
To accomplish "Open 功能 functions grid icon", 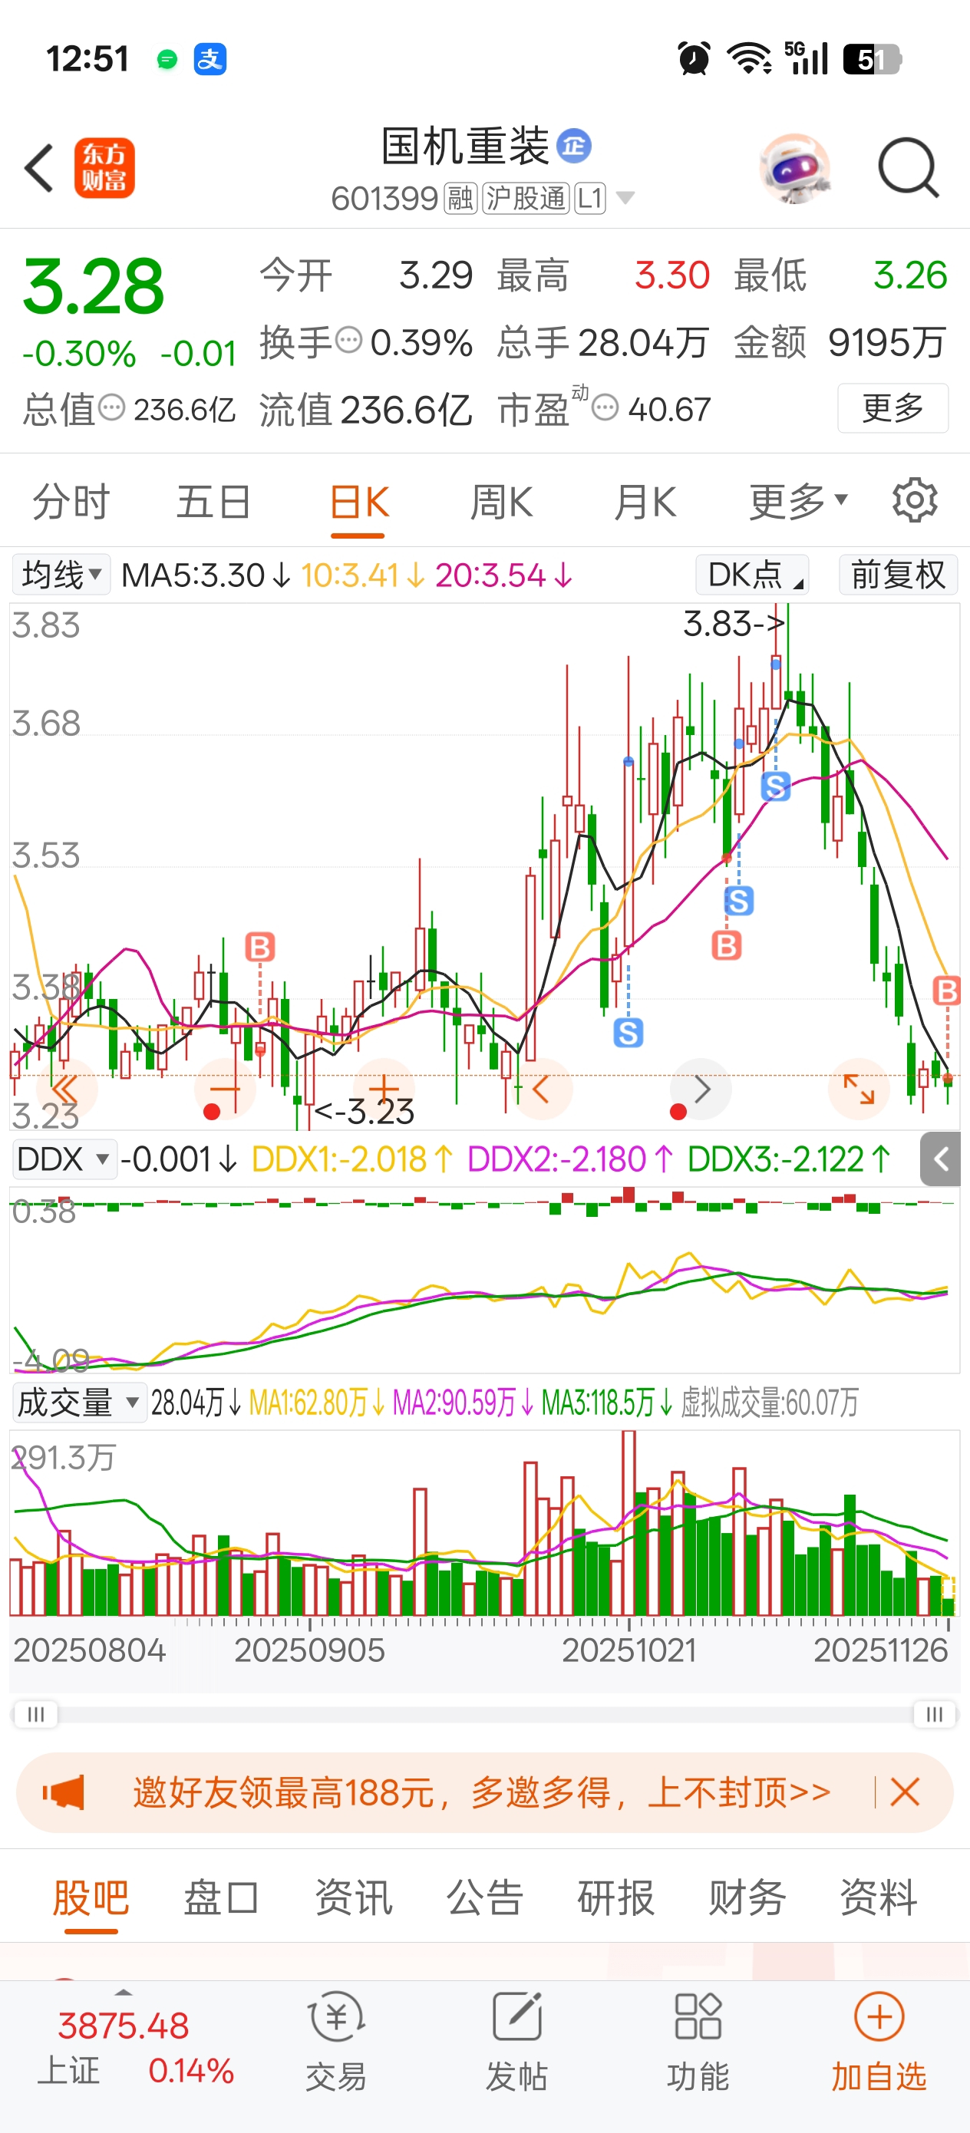I will pos(698,2042).
